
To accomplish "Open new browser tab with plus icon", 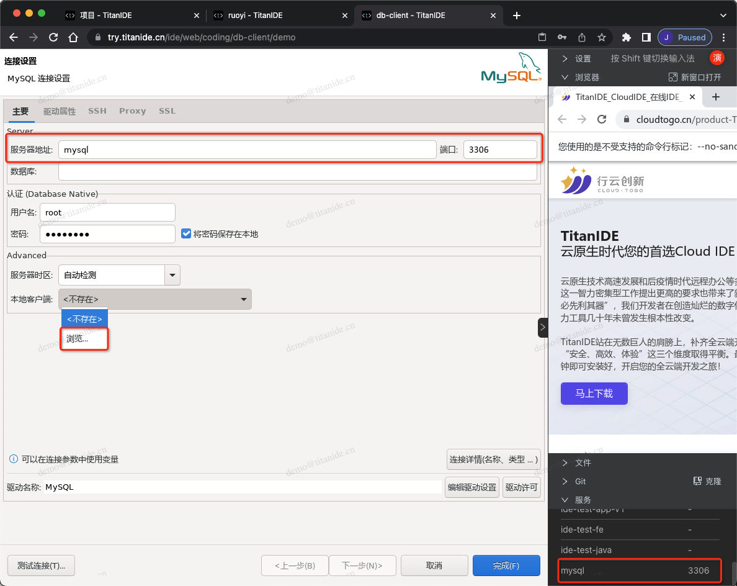I will 517,15.
